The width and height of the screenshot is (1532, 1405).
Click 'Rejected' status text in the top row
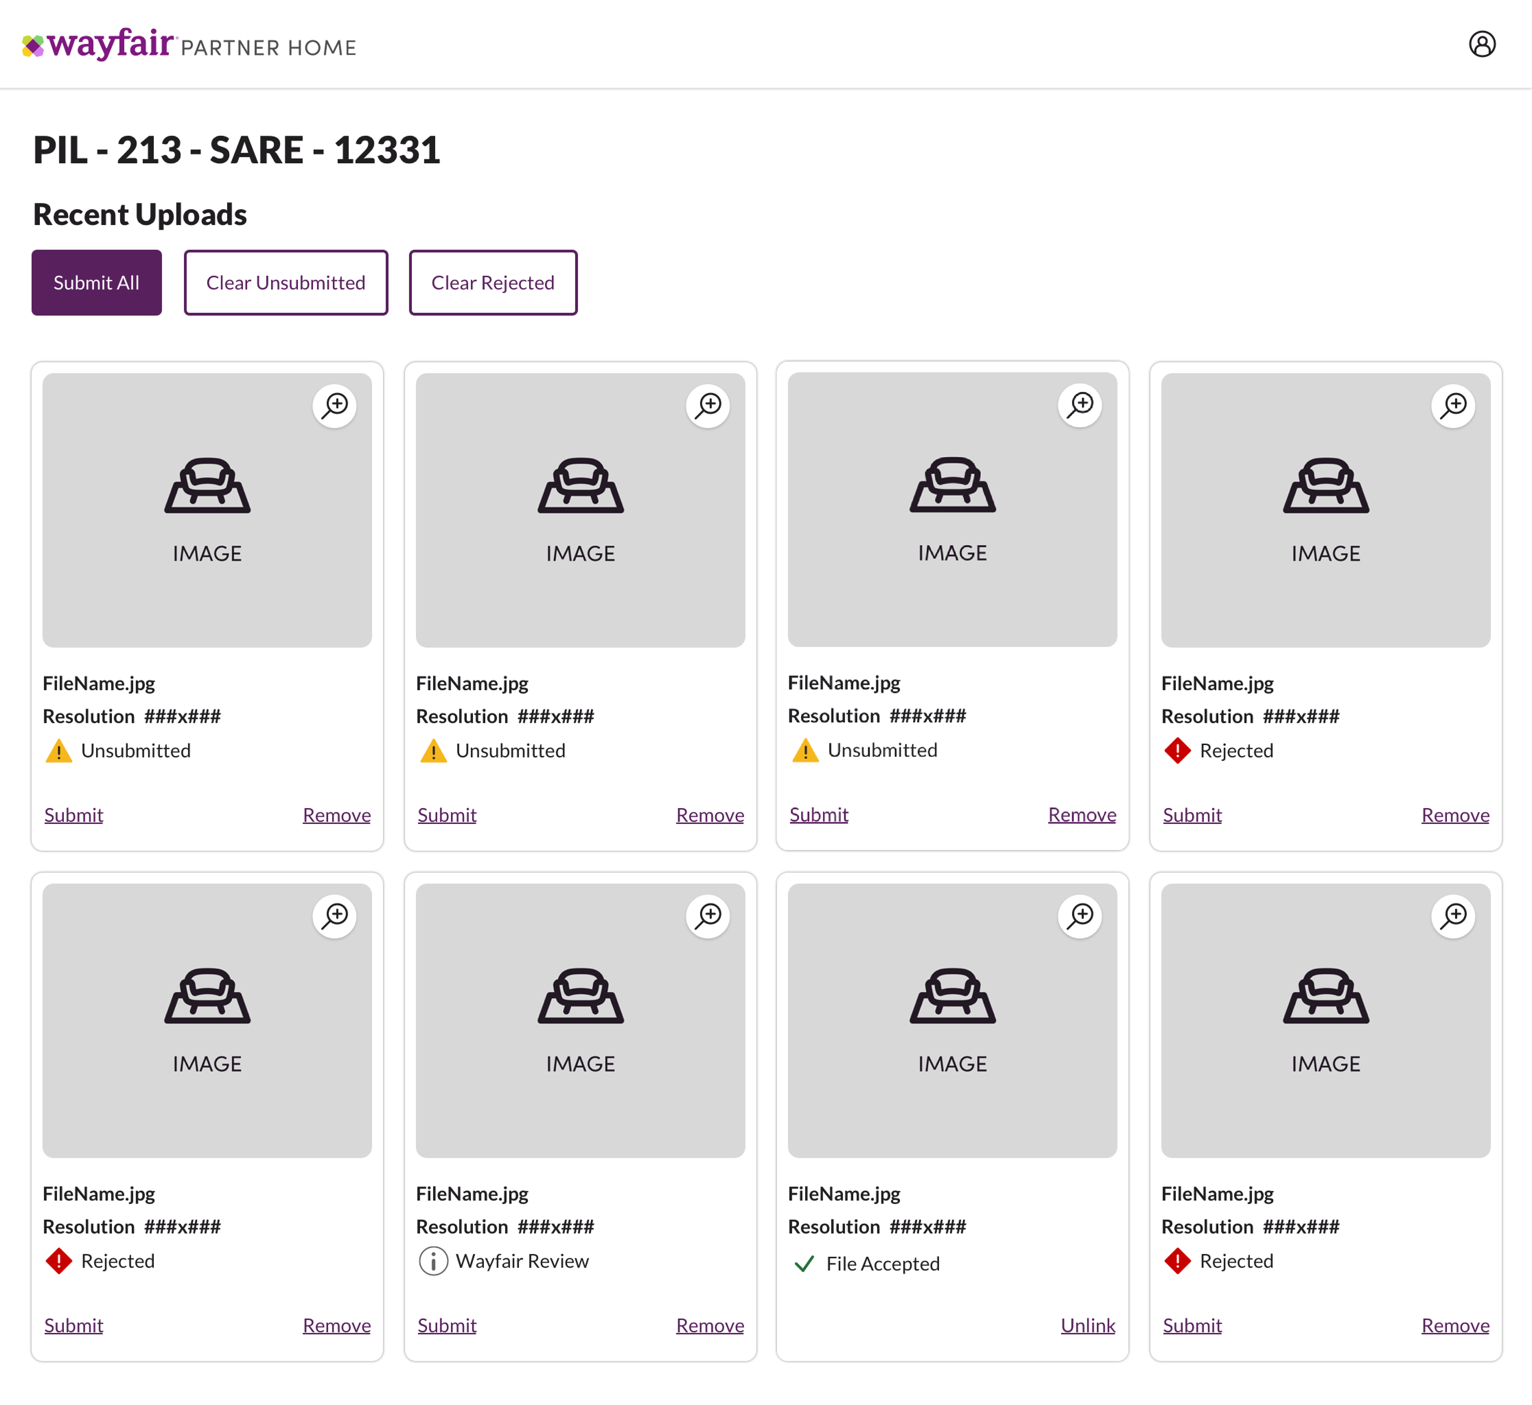click(1236, 751)
